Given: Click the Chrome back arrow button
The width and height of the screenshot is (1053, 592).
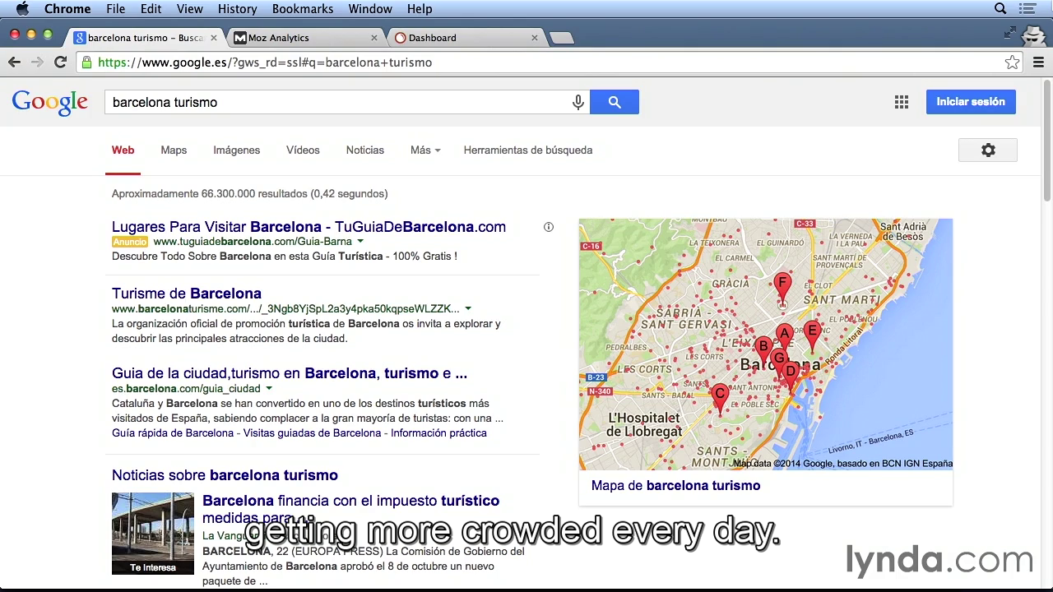Looking at the screenshot, I should (14, 62).
